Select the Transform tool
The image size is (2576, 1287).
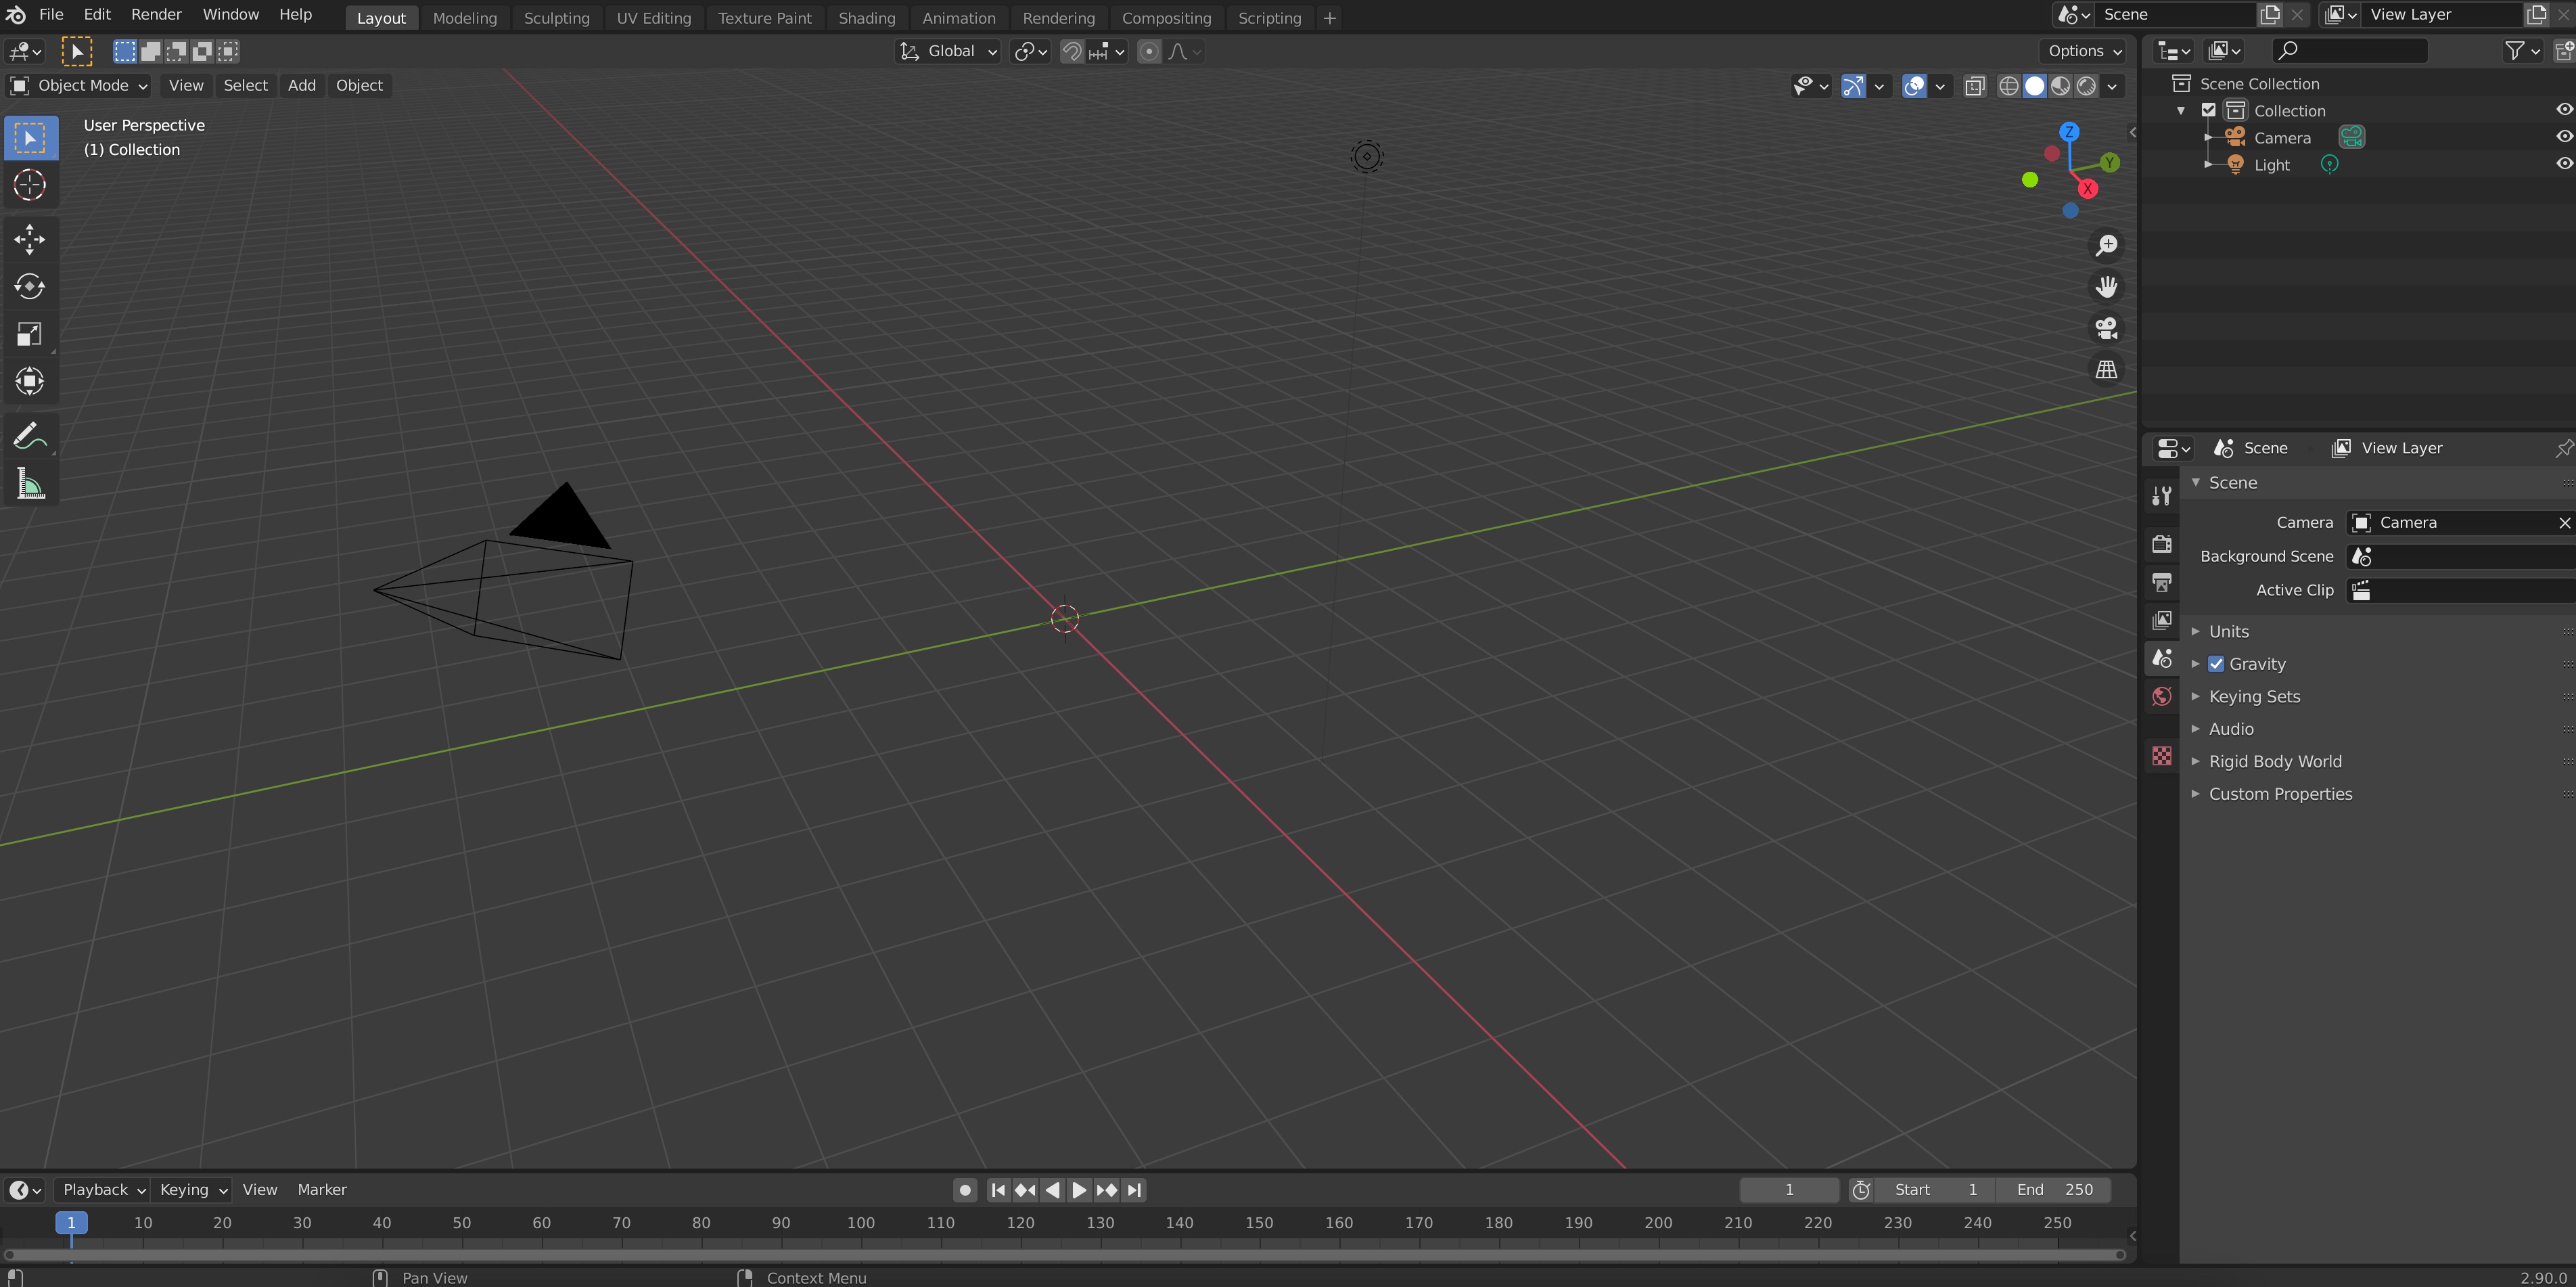[30, 381]
